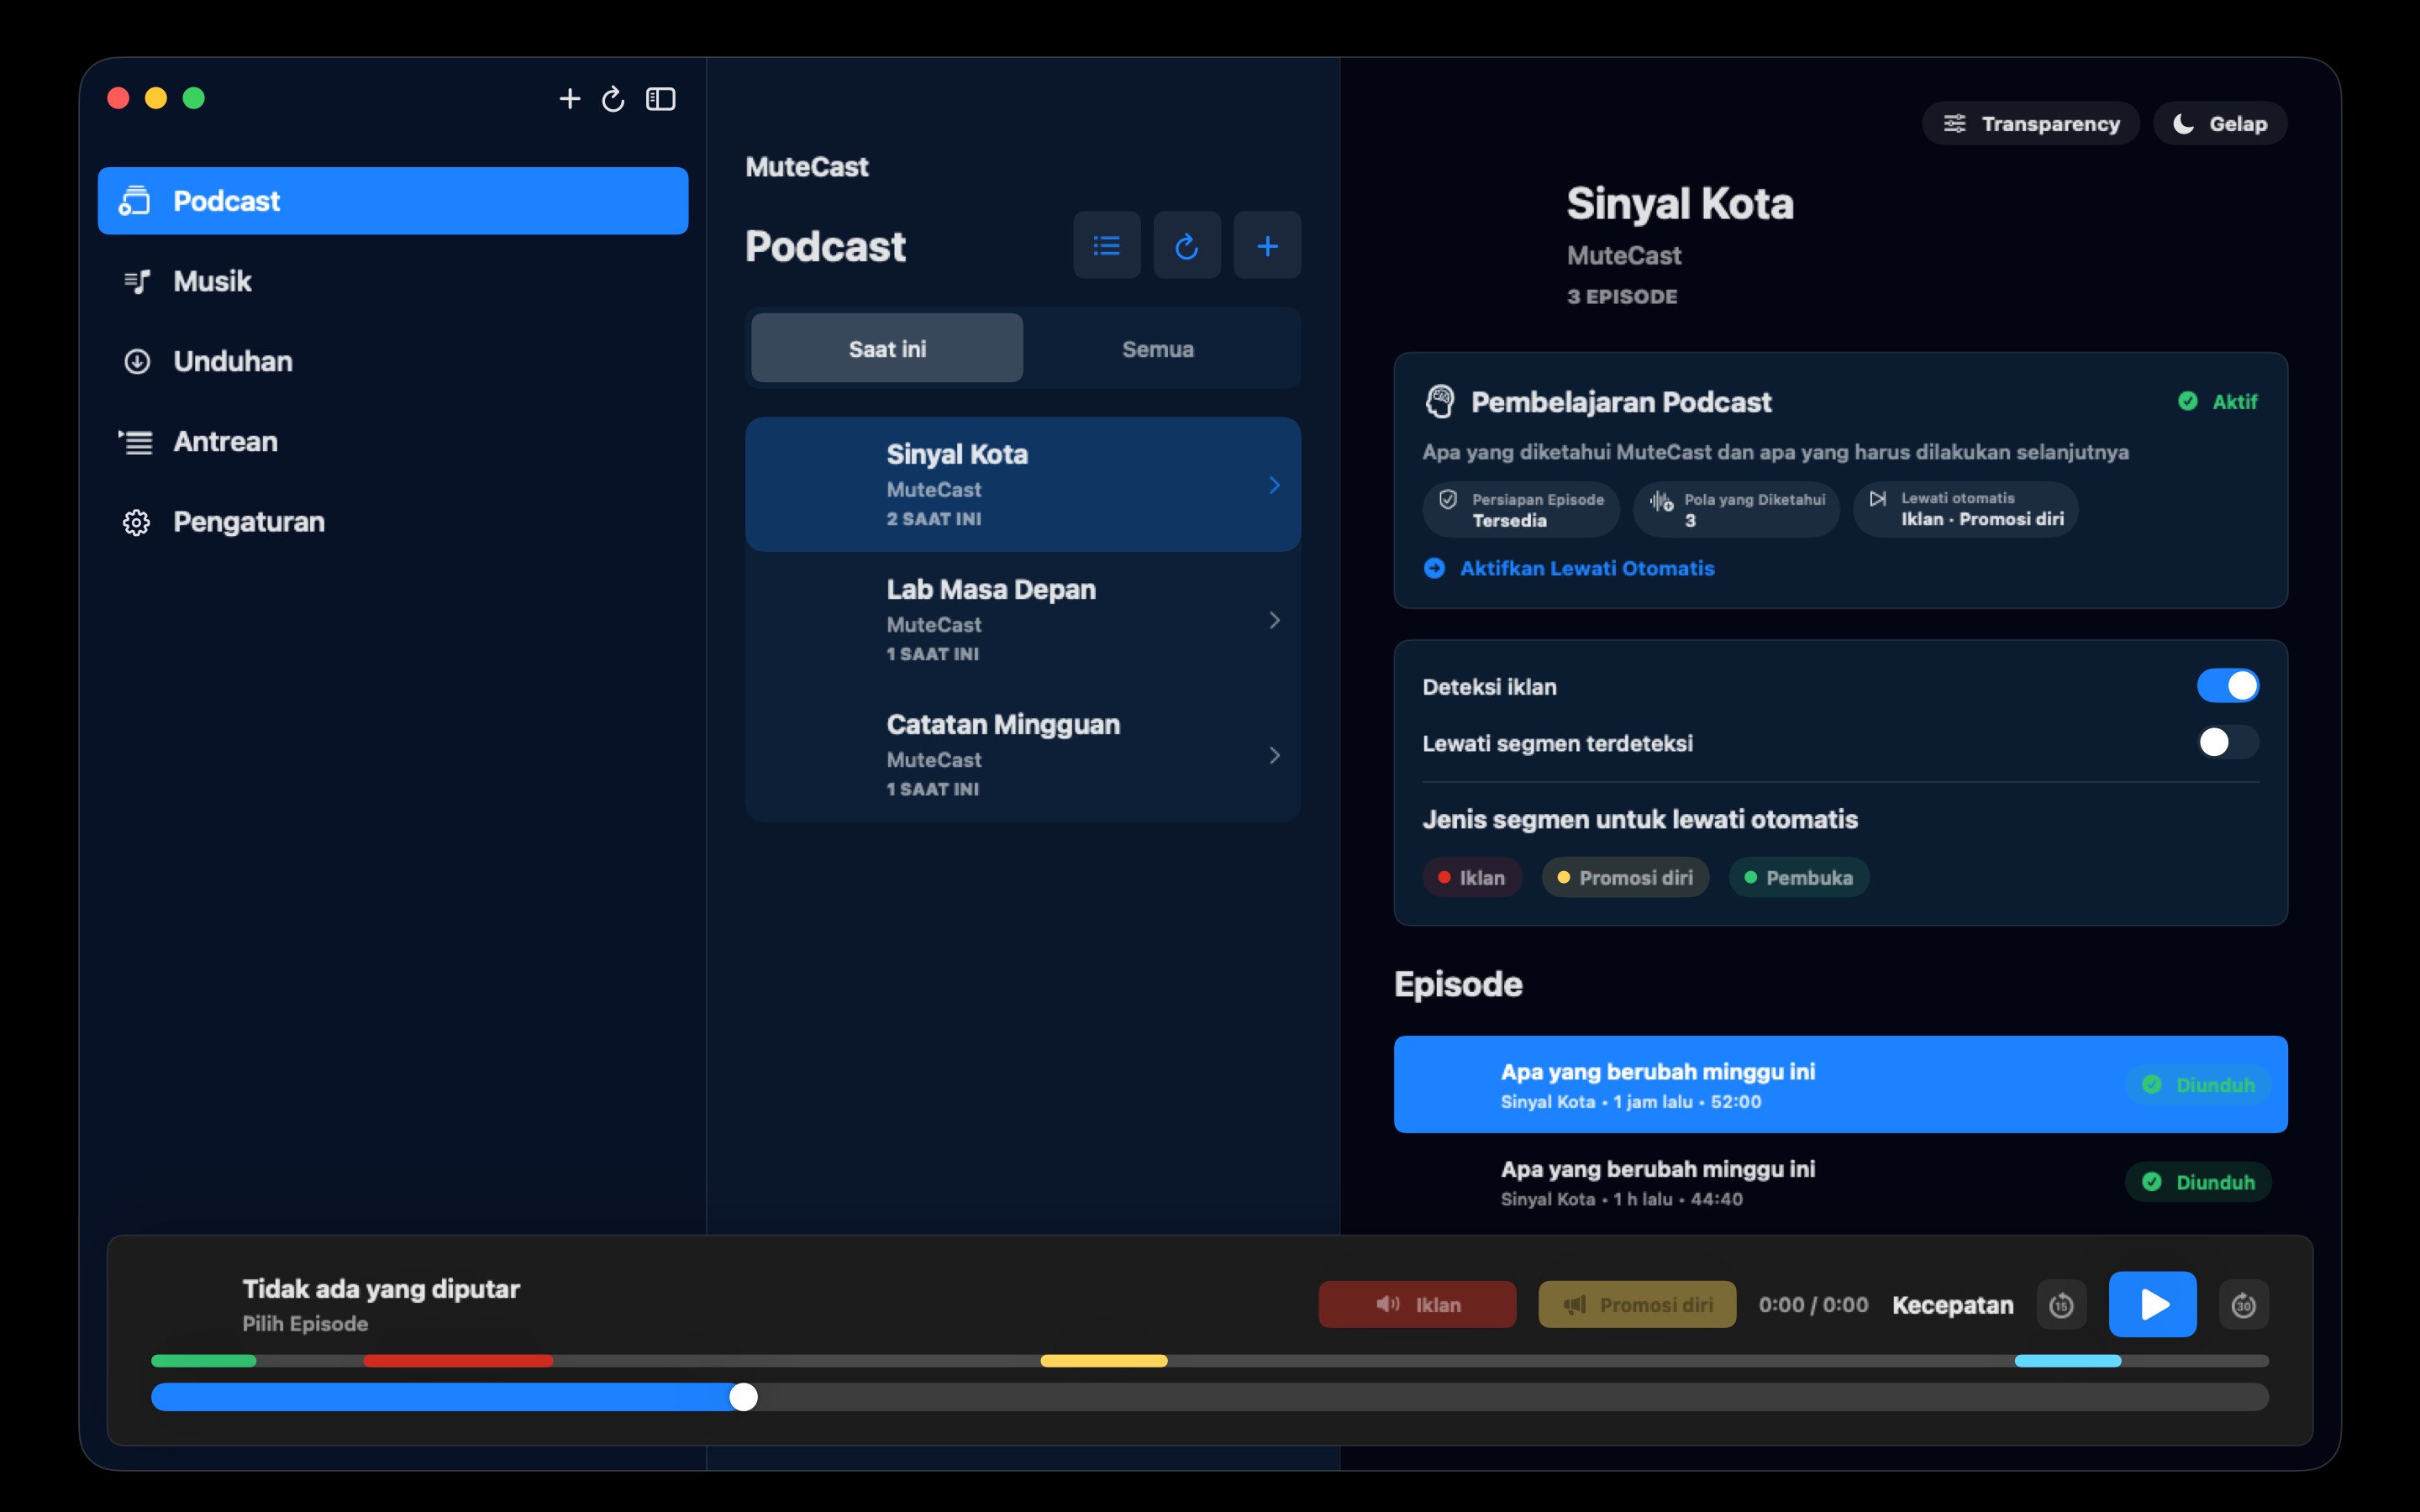This screenshot has height=1512, width=2420.
Task: Click the yellow Promosi diri player button
Action: pyautogui.click(x=1637, y=1304)
